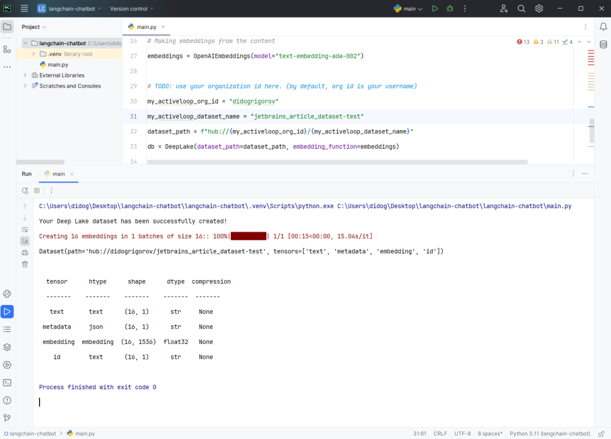Start debugging main configuration
611x439 pixels.
click(x=450, y=8)
